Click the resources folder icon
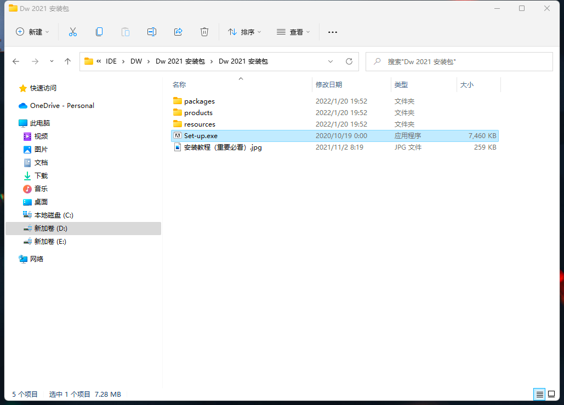Image resolution: width=564 pixels, height=405 pixels. 178,124
